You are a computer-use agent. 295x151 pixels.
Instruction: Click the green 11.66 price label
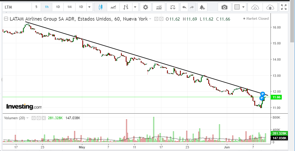click(x=276, y=97)
